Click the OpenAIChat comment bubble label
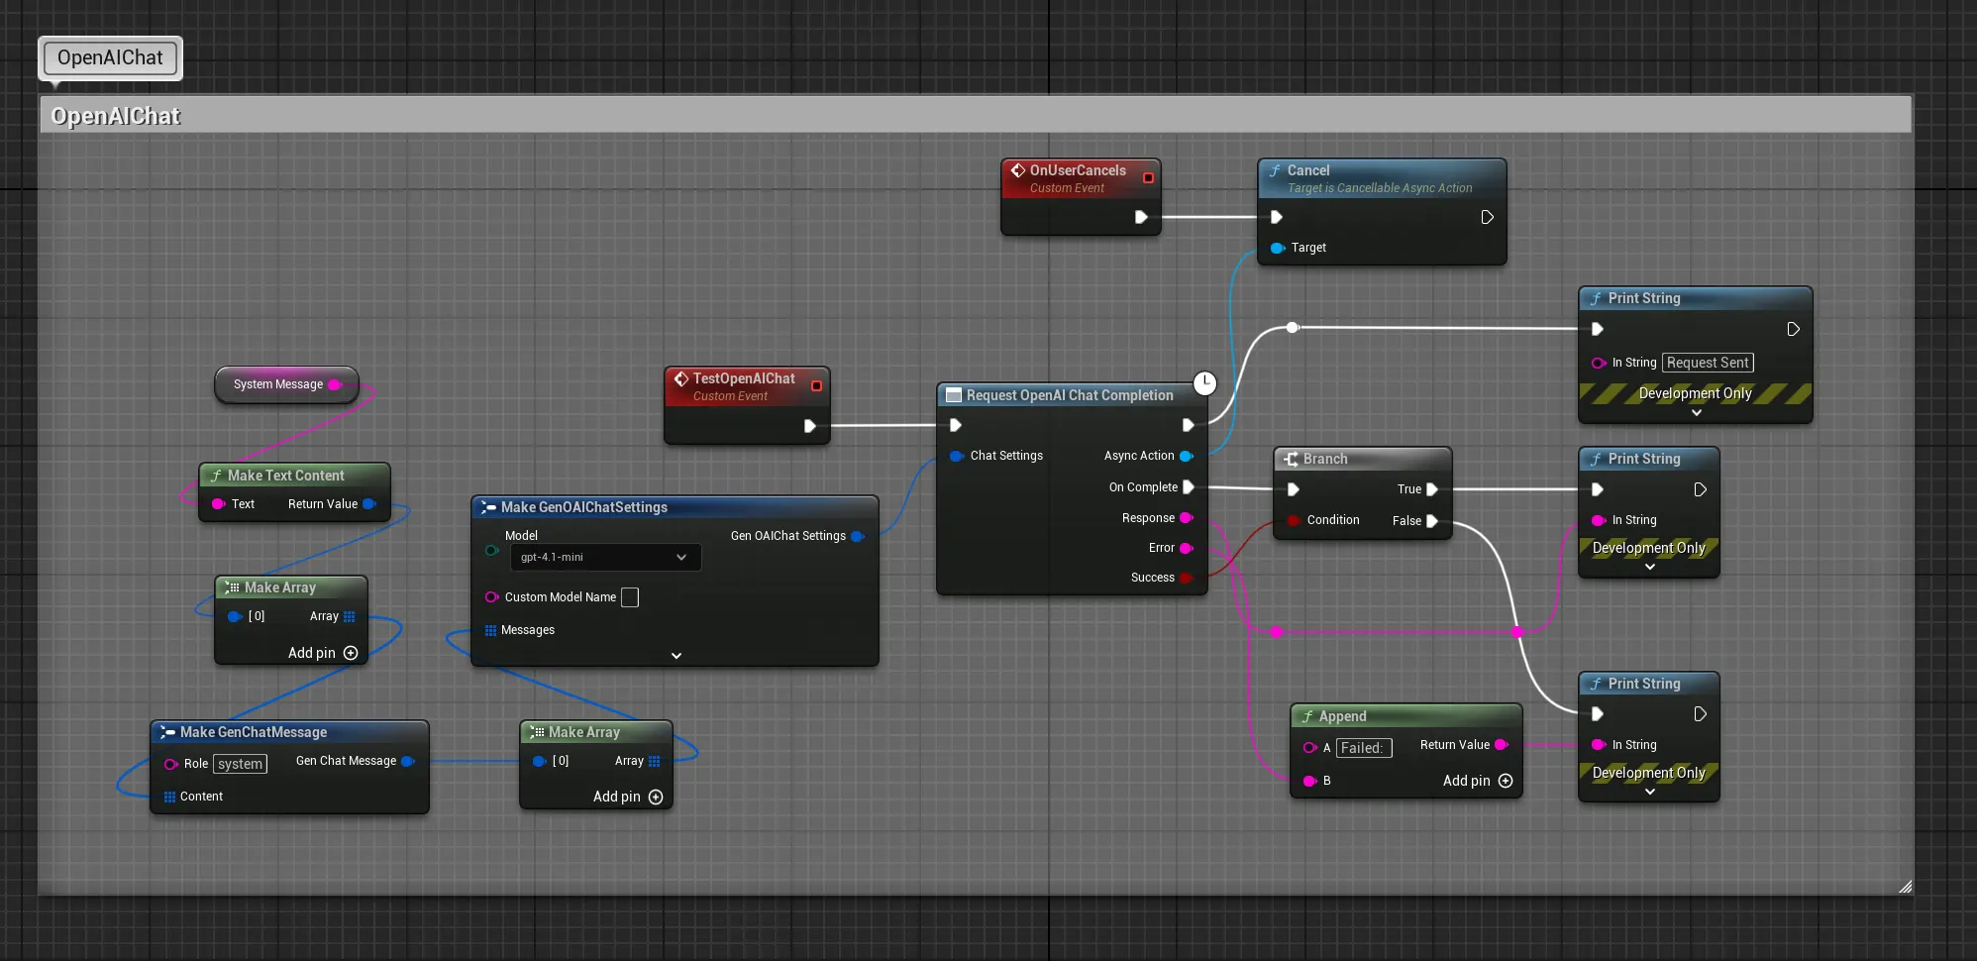The height and width of the screenshot is (961, 1977). click(110, 57)
